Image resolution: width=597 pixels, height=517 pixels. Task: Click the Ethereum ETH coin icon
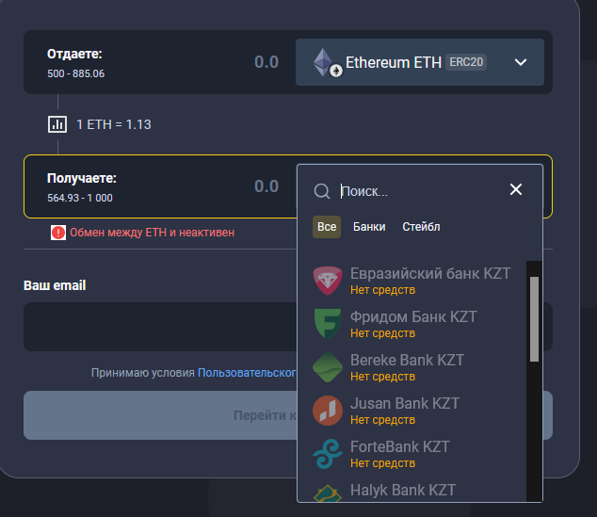click(328, 62)
